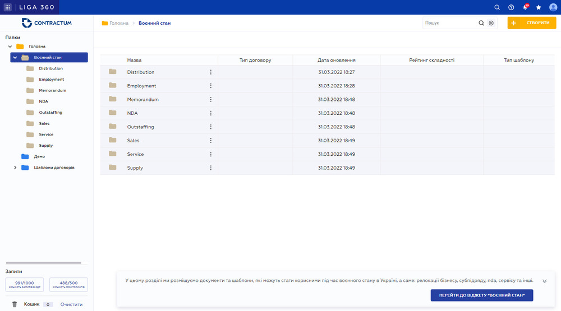
Task: Sort by Тип договору column header
Action: tap(255, 60)
